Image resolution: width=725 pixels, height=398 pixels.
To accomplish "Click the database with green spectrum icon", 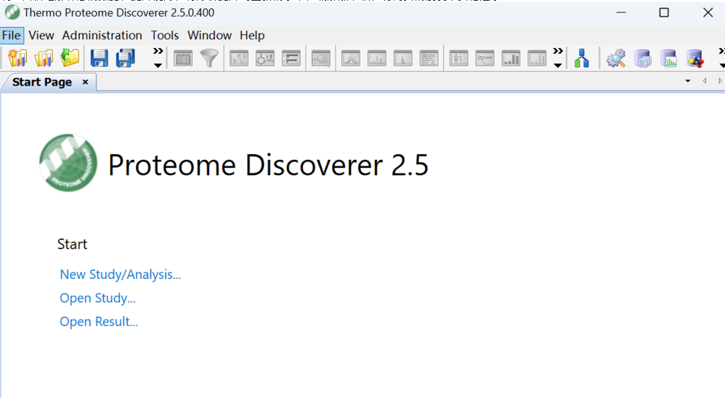I will pyautogui.click(x=669, y=58).
